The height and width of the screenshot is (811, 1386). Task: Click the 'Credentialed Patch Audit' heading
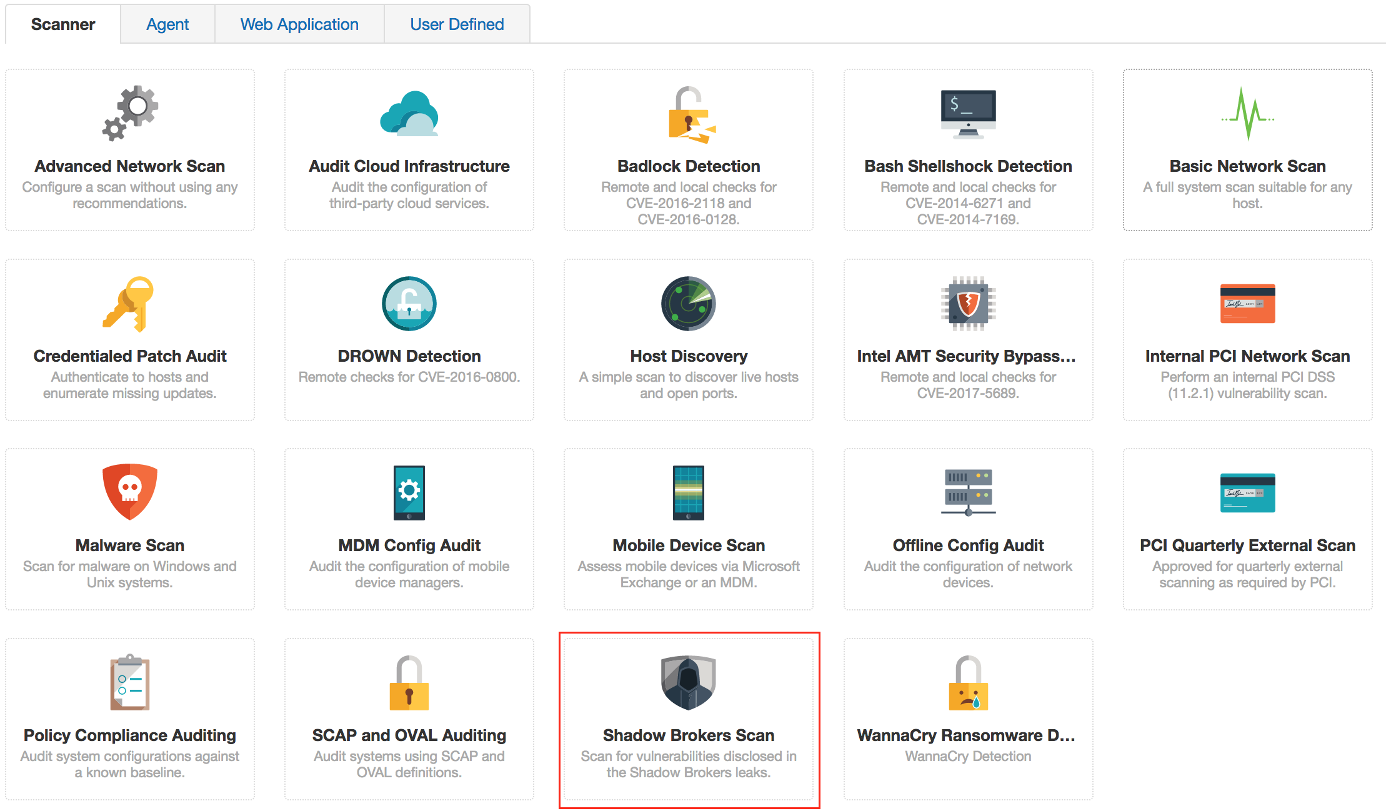[130, 356]
